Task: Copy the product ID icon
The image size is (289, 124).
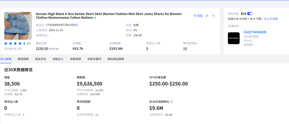Action: [x=77, y=25]
